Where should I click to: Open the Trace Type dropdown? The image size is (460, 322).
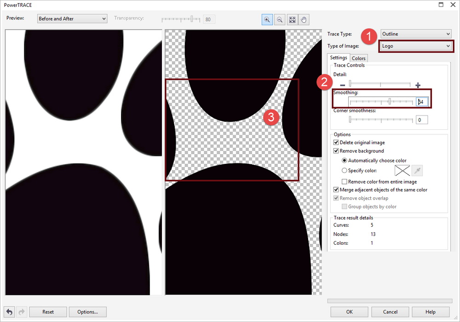point(416,34)
